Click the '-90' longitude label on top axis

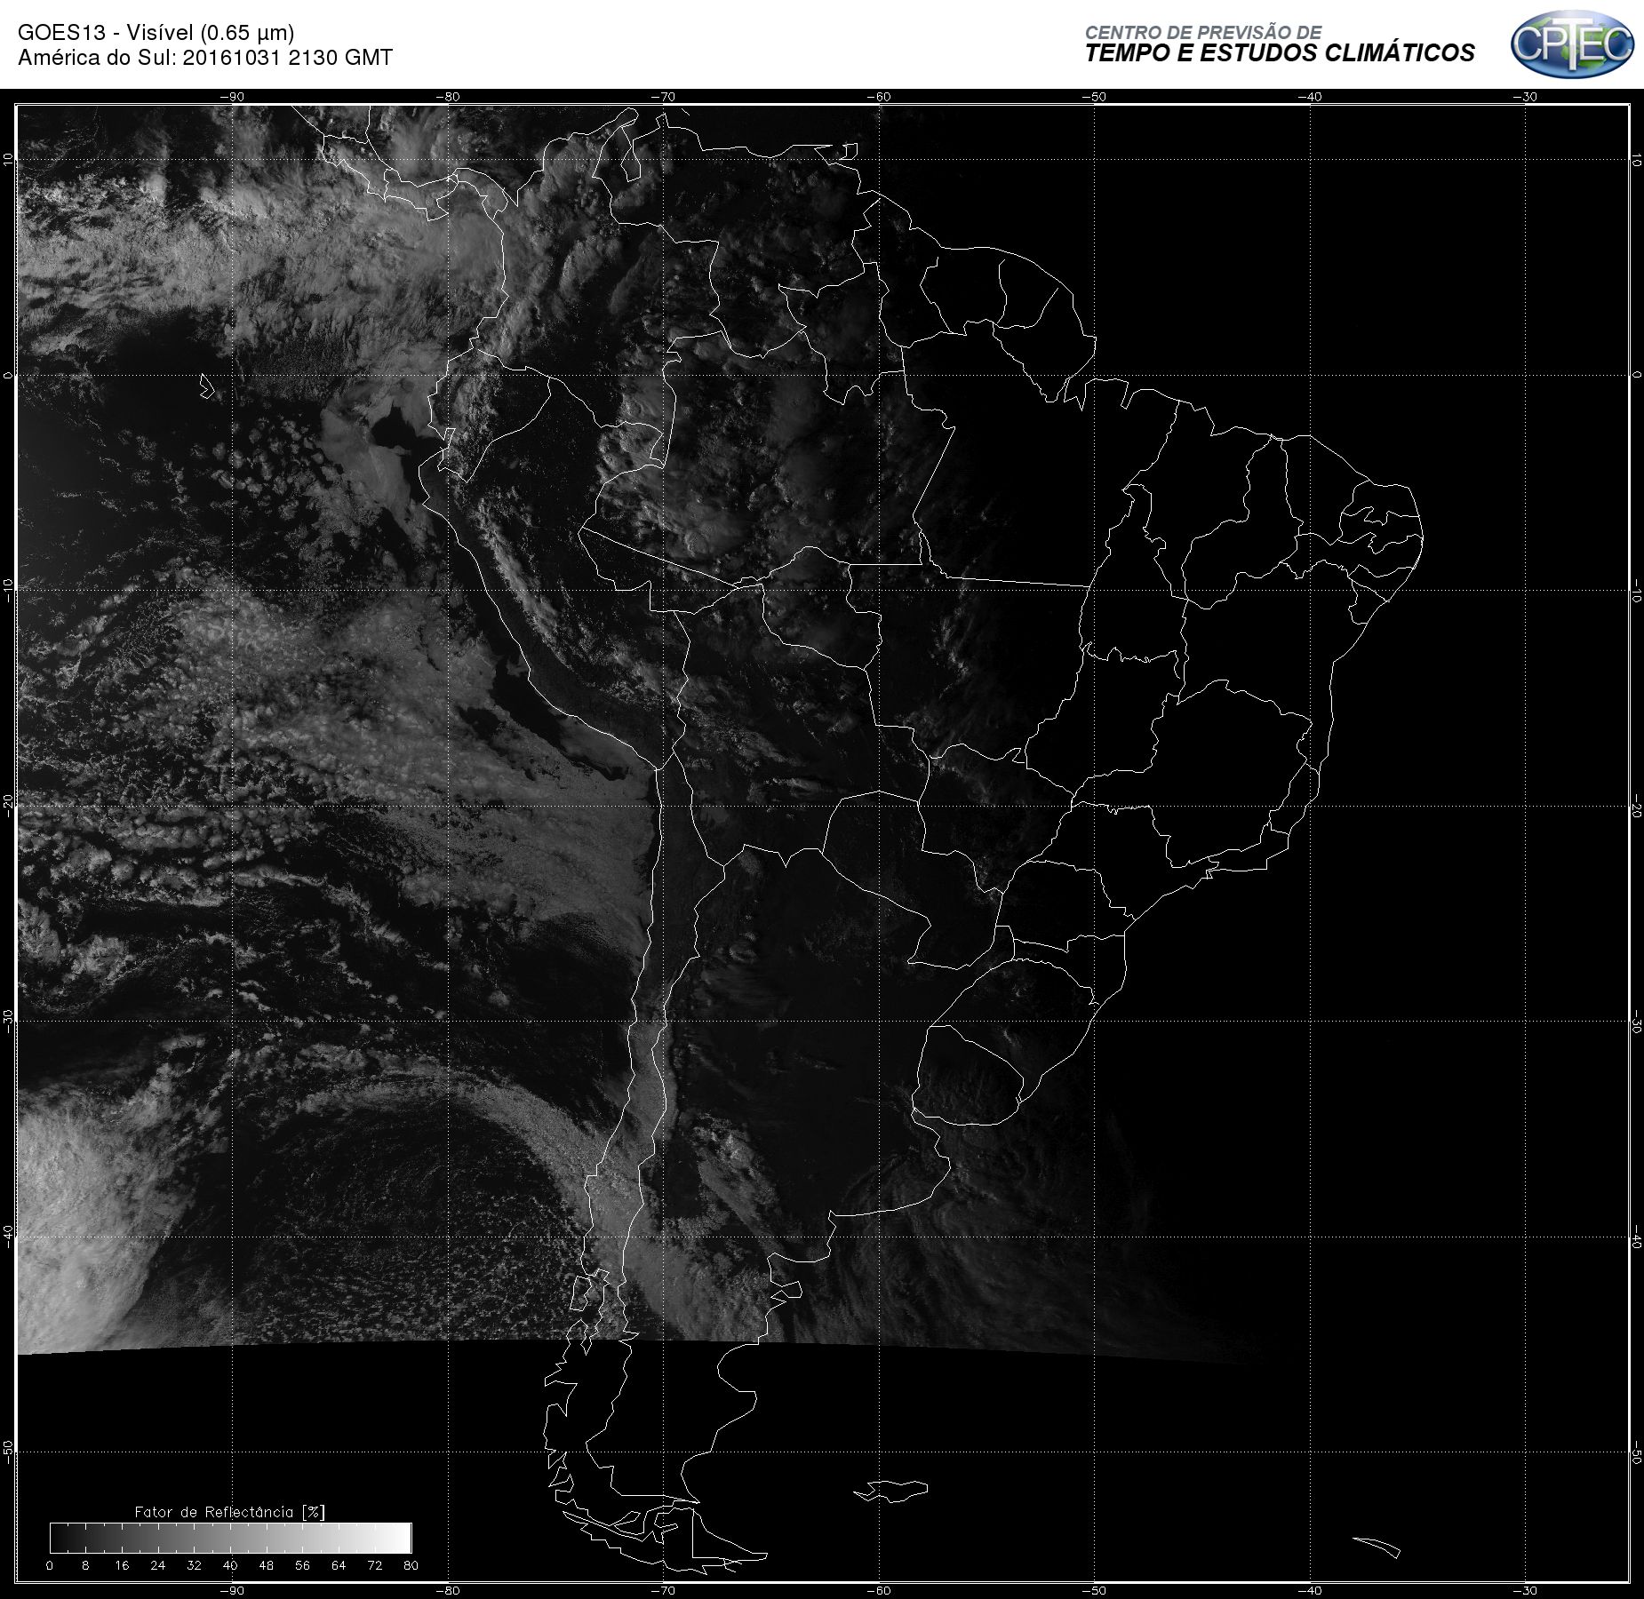tap(232, 97)
